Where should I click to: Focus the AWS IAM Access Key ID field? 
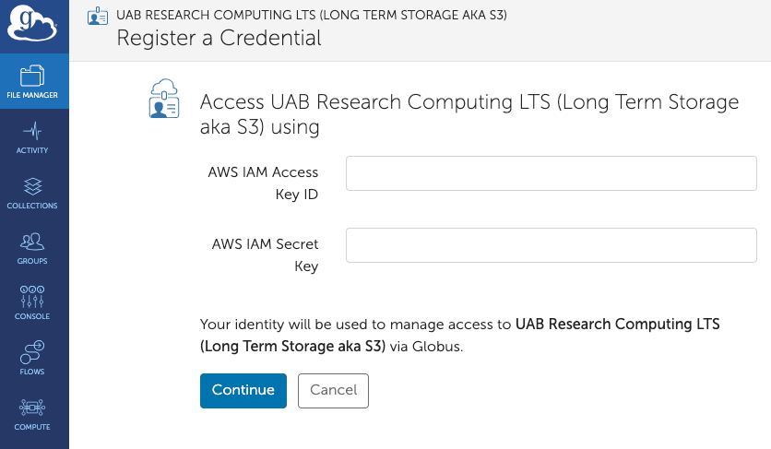point(551,173)
